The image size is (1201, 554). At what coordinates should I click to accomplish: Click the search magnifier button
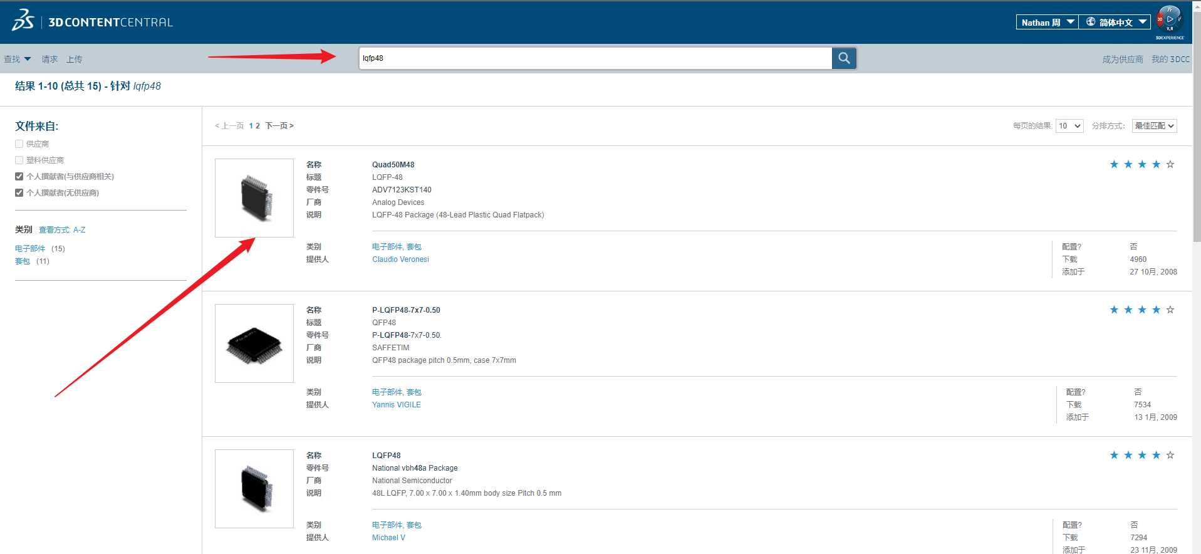pos(844,58)
